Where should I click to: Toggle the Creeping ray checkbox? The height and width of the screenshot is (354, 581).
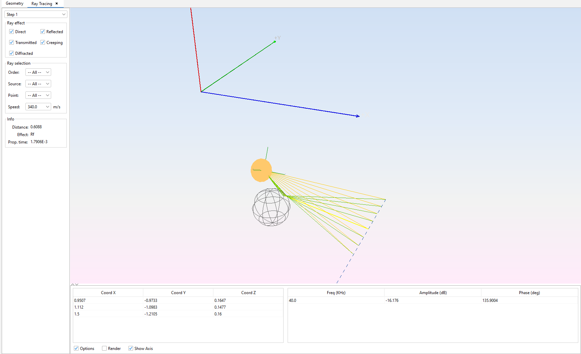[x=43, y=42]
